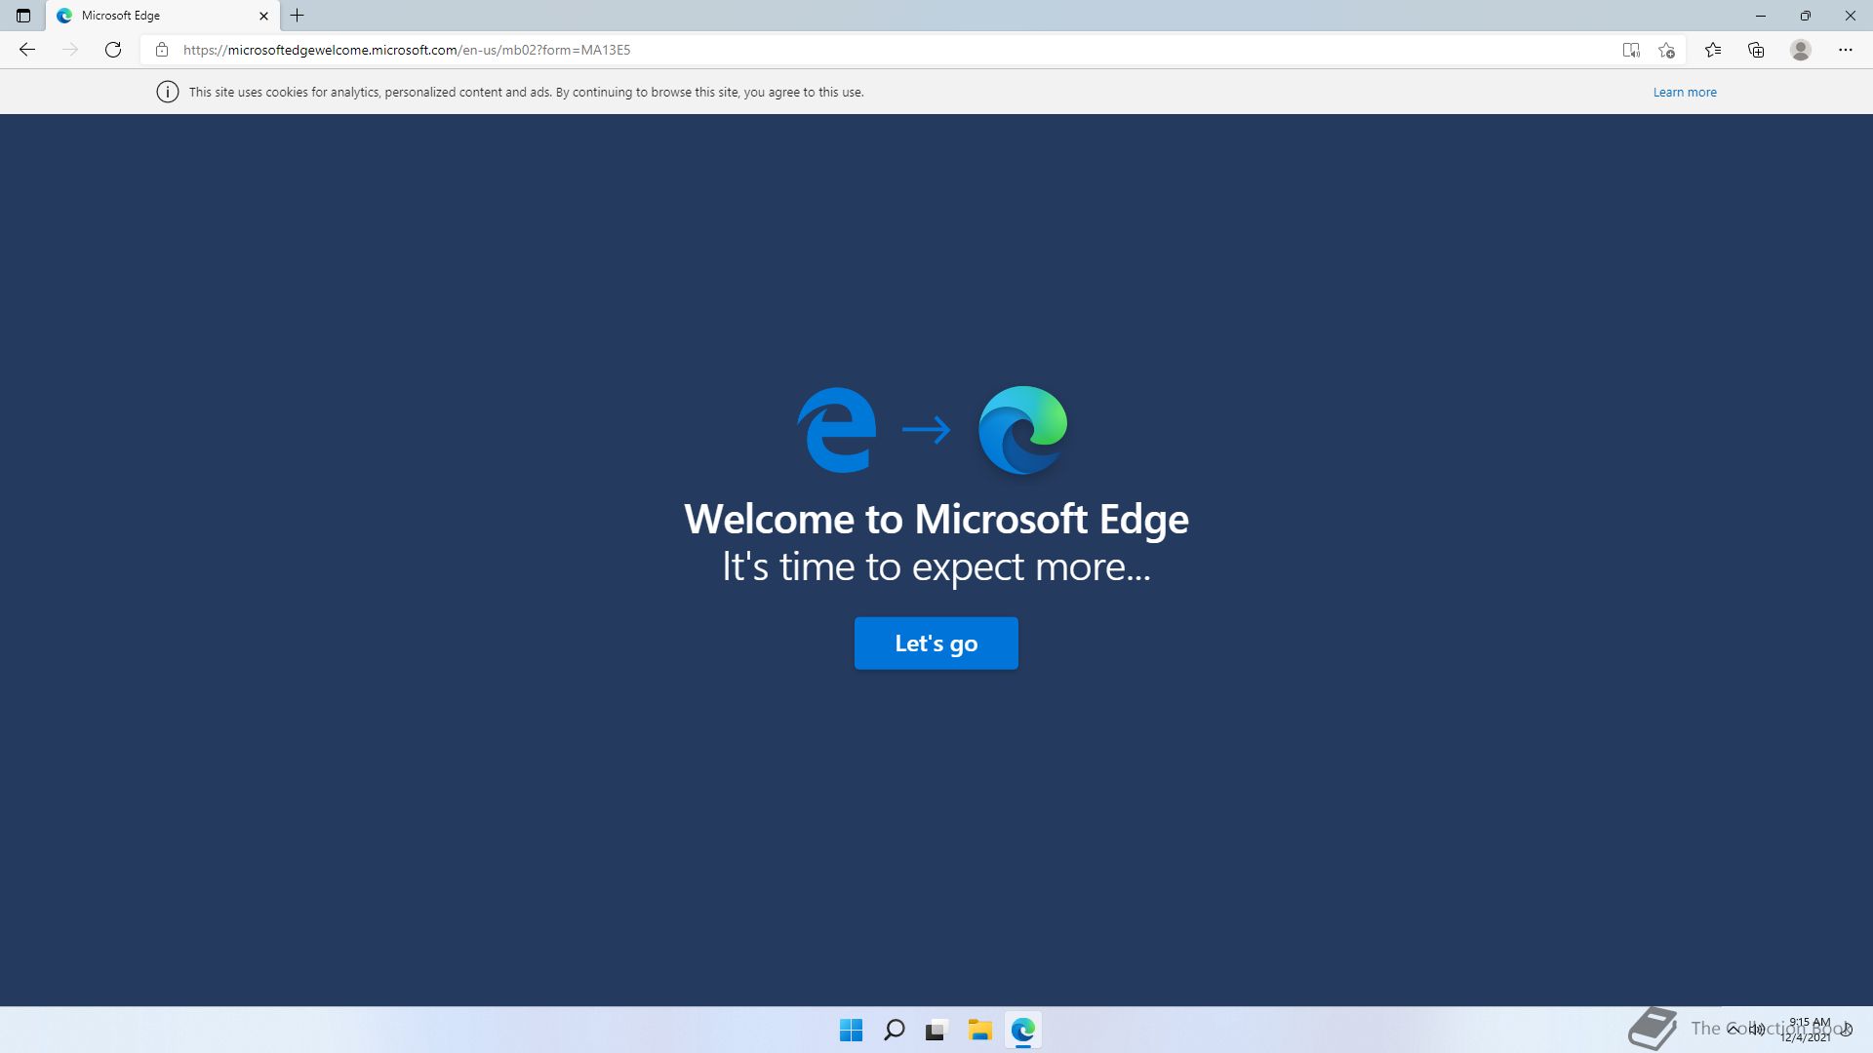Open the Collections icon
Viewport: 1873px width, 1053px height.
coord(1756,50)
